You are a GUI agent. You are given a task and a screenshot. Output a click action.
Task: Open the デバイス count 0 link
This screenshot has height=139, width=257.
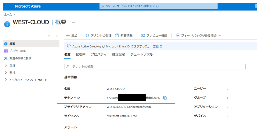227,116
